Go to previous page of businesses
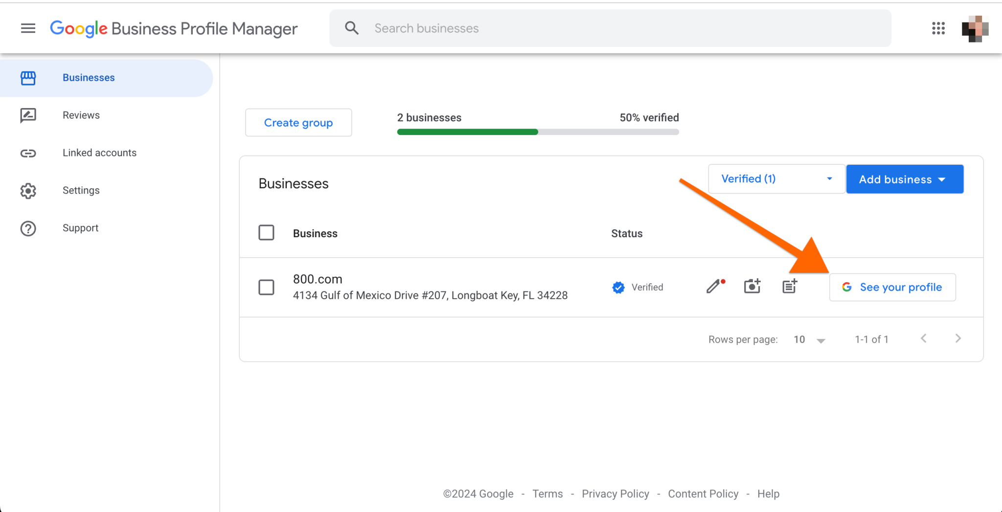The image size is (1002, 512). click(923, 338)
